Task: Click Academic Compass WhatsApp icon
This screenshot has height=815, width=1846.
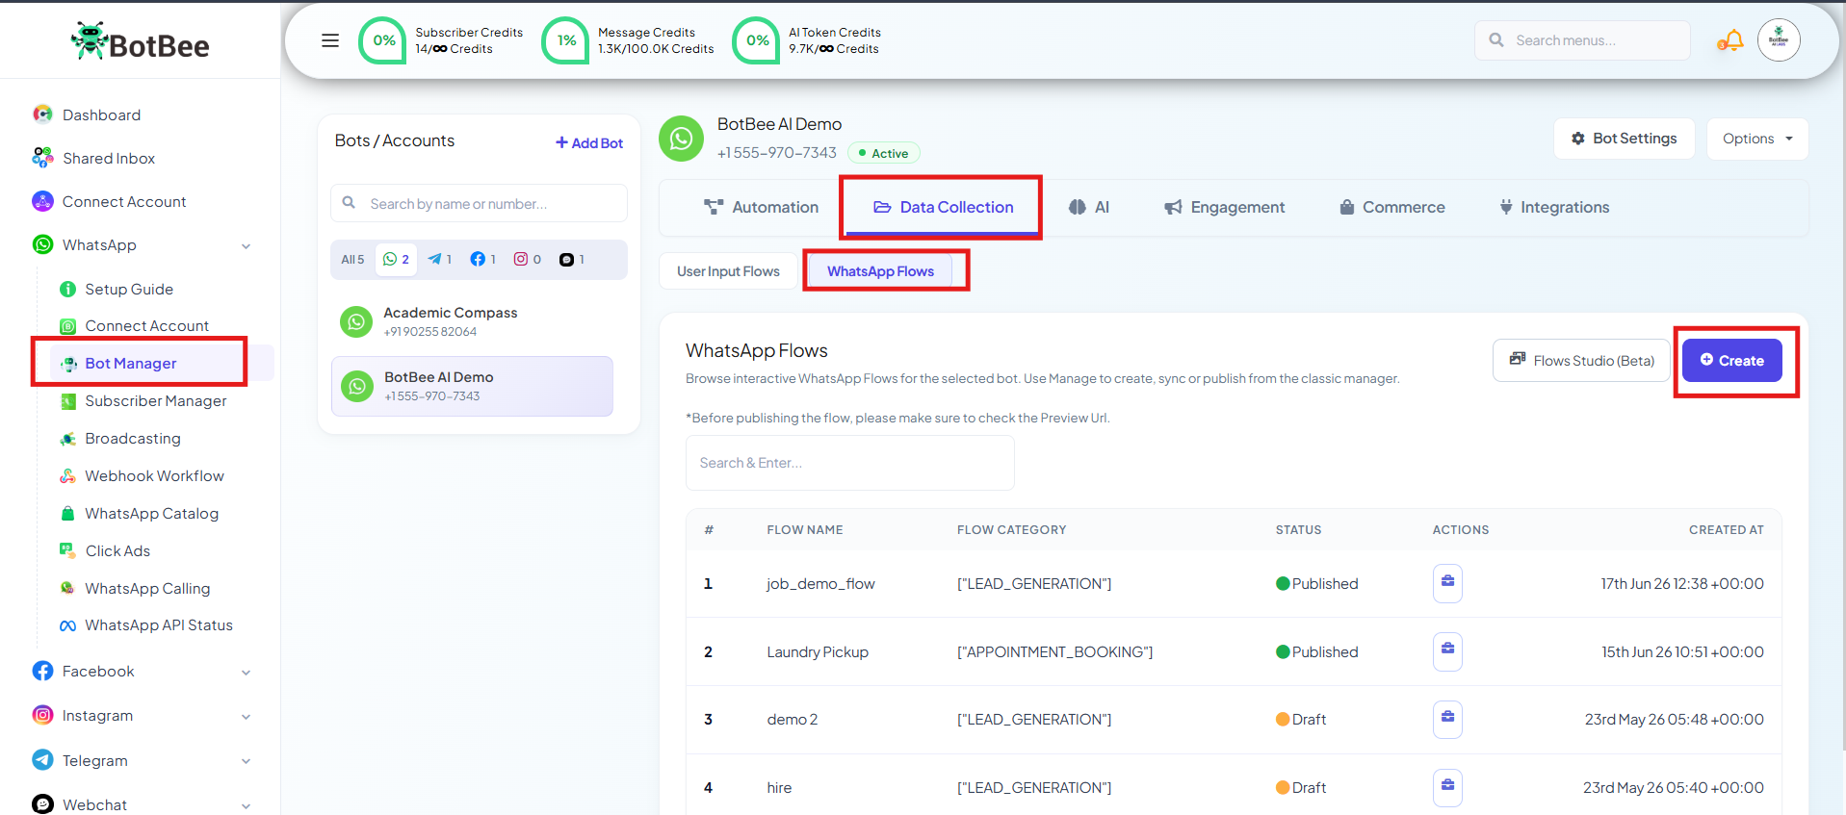Action: 356,321
